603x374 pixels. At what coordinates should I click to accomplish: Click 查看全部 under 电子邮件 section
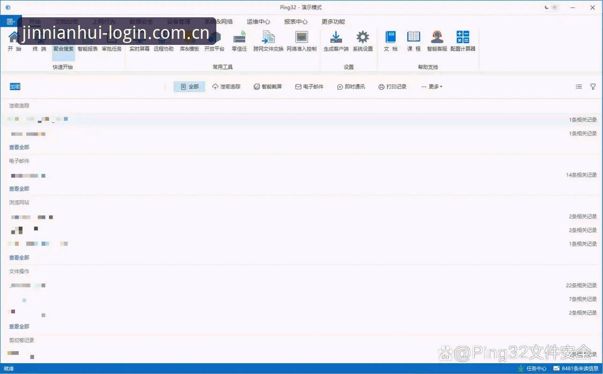tap(19, 189)
